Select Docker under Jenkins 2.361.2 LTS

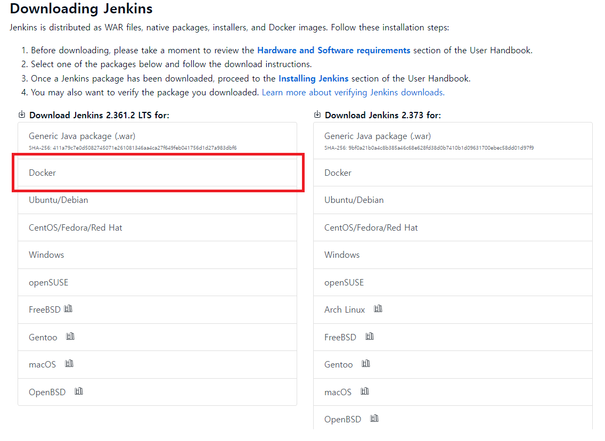(x=158, y=173)
